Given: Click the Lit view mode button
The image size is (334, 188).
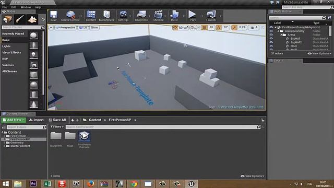Looking at the screenshot, I should pos(83,28).
